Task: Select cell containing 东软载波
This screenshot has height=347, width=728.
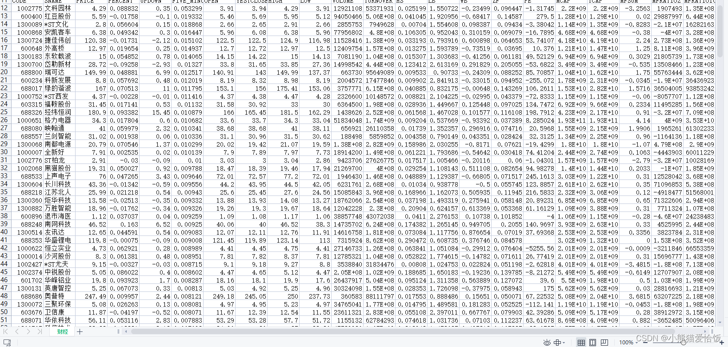Action: tap(59, 56)
